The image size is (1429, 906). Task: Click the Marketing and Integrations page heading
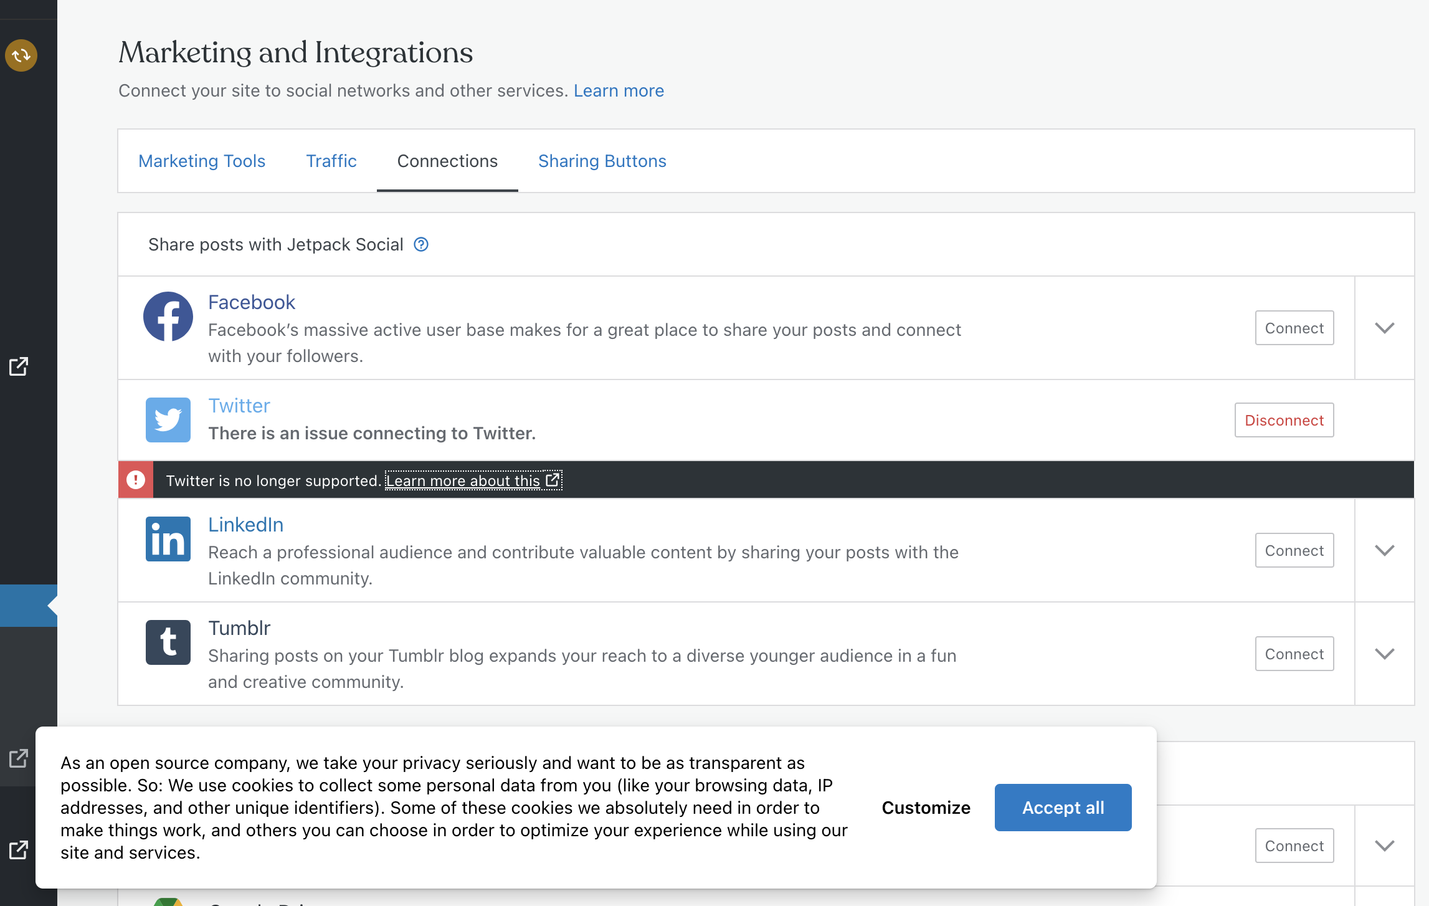point(296,52)
